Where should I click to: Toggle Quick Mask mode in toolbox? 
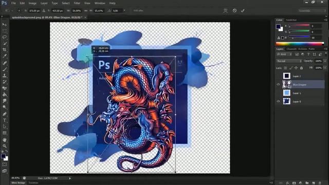pos(5,164)
